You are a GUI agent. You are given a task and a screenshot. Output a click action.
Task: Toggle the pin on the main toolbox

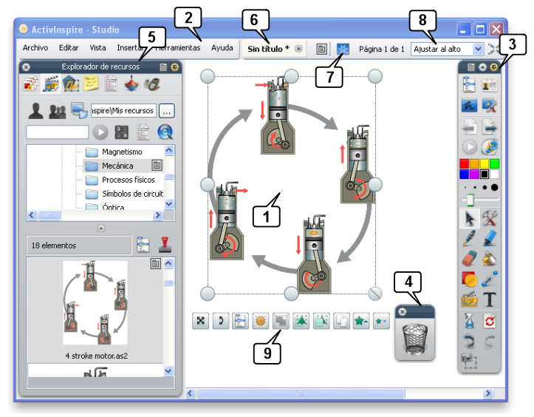coord(494,67)
